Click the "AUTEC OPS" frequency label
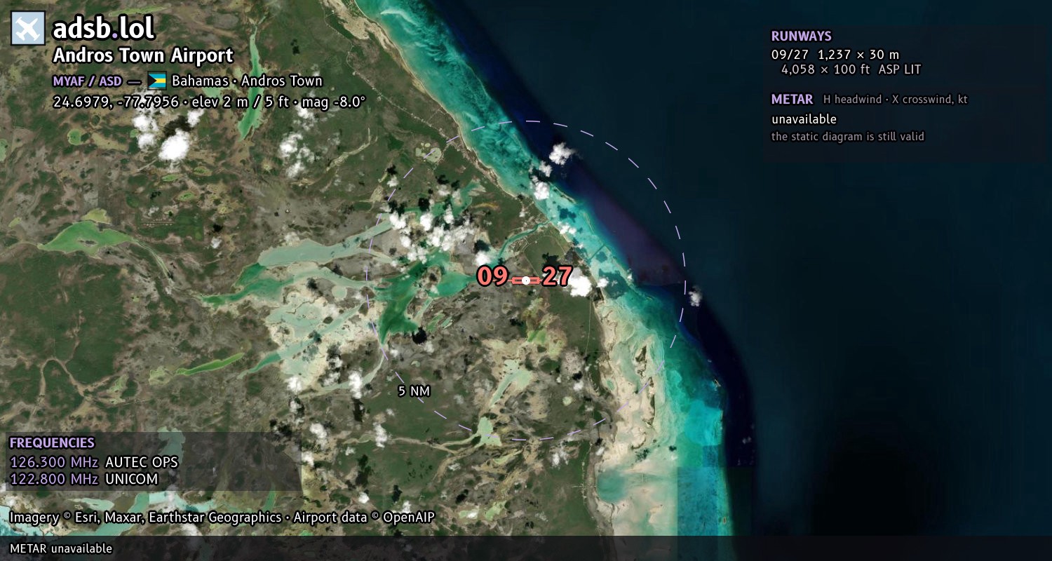Screen dimensions: 1052x561 [142, 463]
